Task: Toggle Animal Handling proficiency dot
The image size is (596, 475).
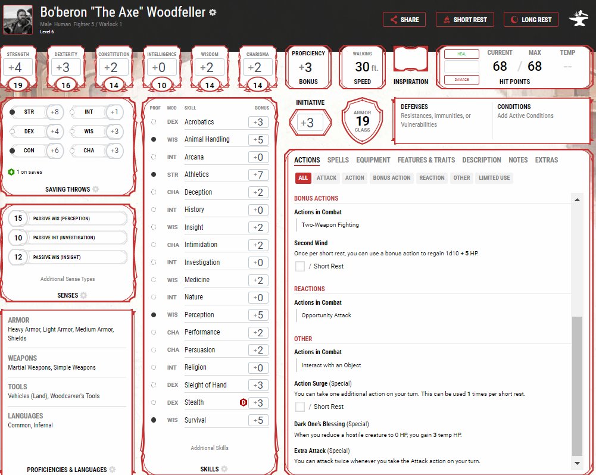Action: (154, 139)
